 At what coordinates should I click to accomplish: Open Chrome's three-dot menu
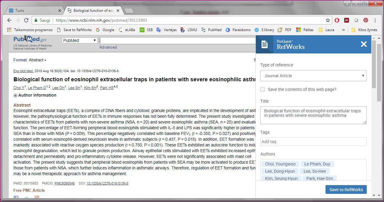click(x=375, y=20)
